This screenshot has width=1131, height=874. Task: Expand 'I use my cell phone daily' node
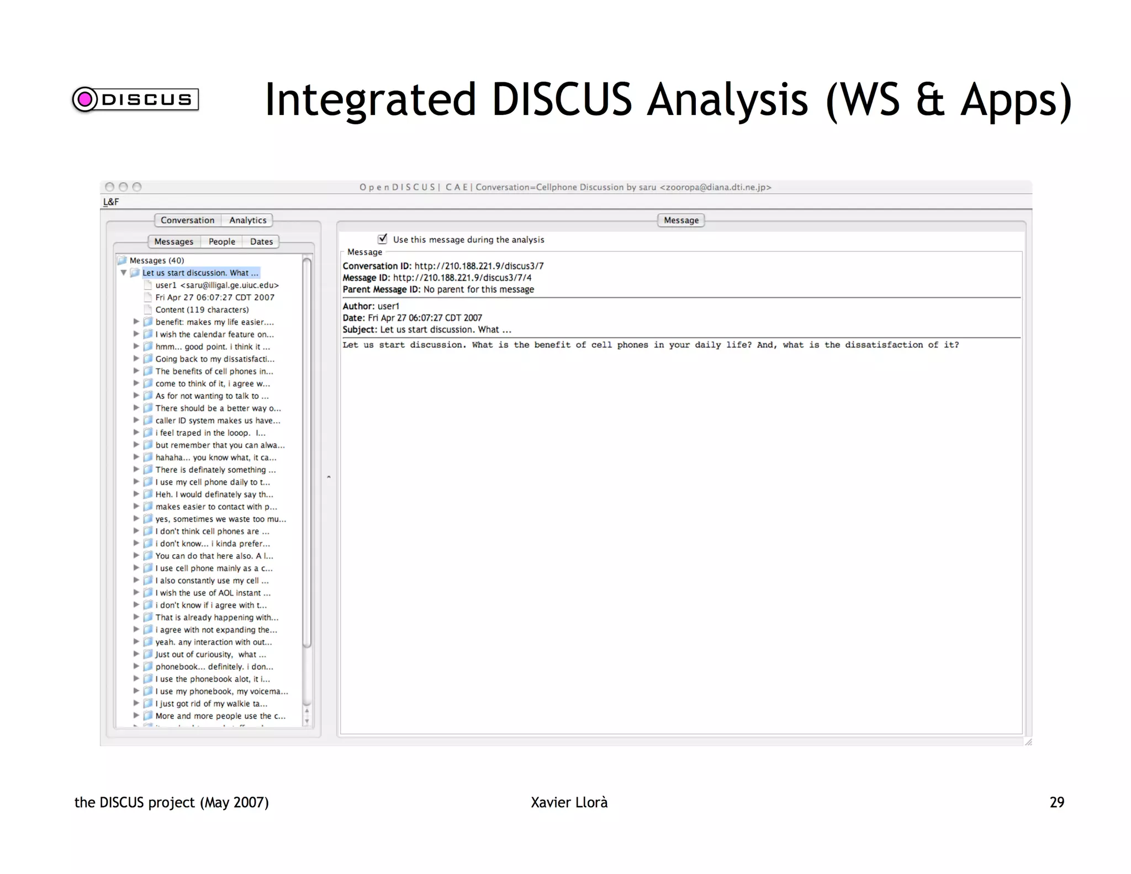point(136,482)
